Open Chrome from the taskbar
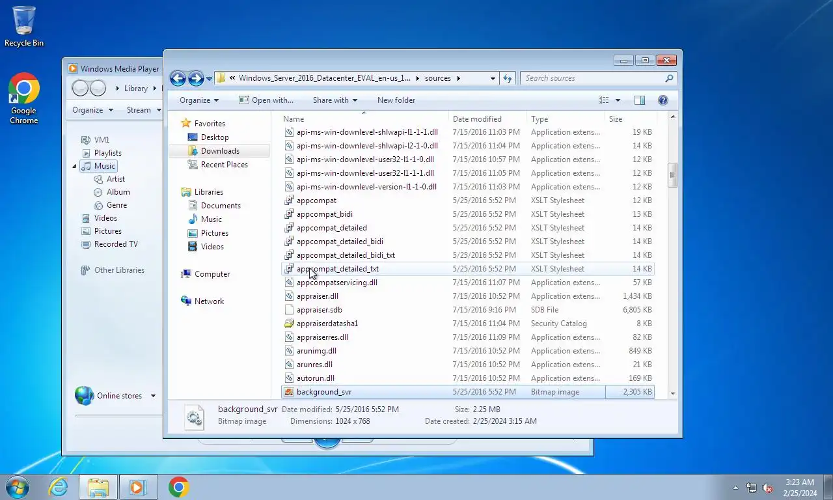The width and height of the screenshot is (833, 500). 178,487
